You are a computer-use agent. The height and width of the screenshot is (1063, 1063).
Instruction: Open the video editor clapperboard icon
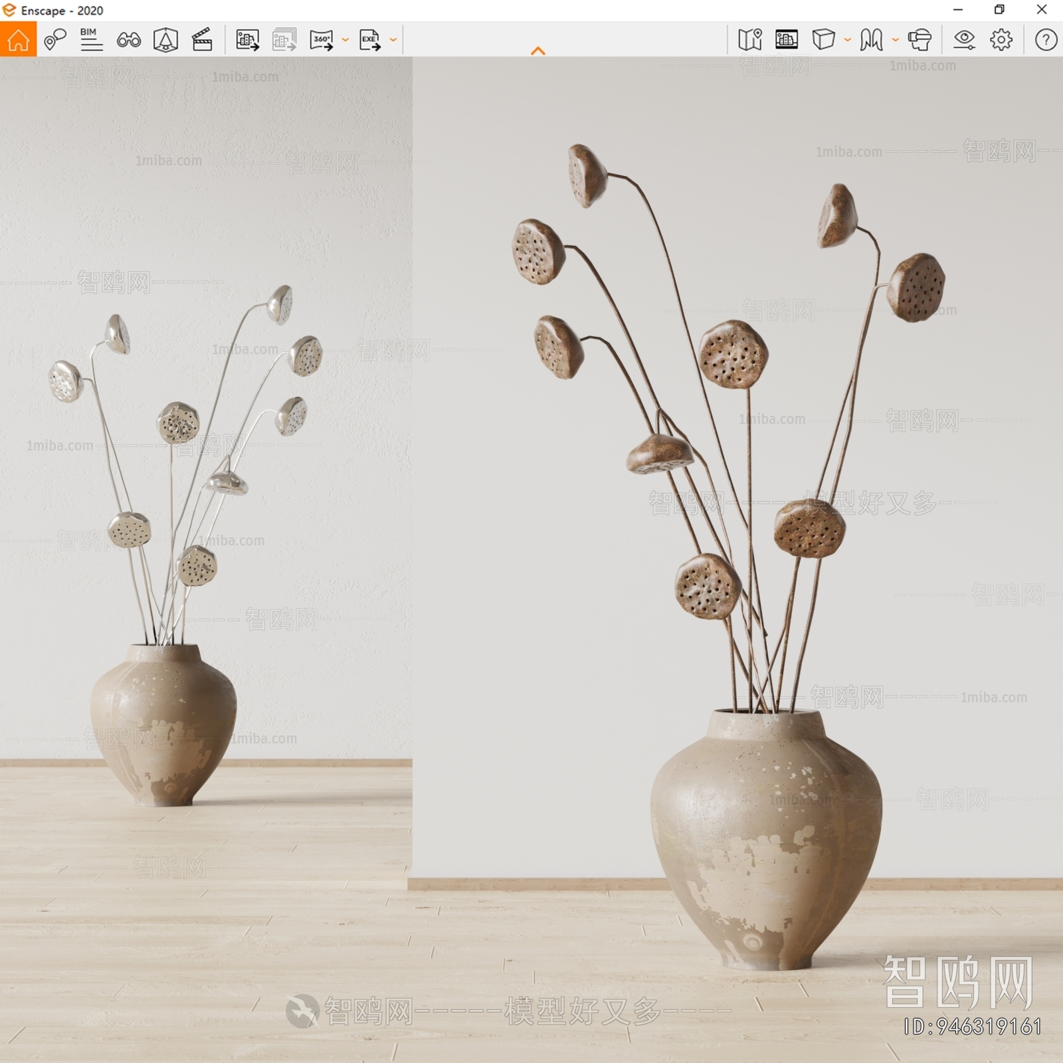point(202,40)
